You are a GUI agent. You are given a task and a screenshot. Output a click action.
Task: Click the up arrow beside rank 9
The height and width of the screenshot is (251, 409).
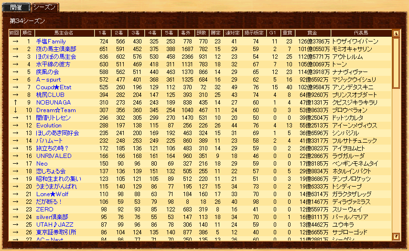pos(15,103)
